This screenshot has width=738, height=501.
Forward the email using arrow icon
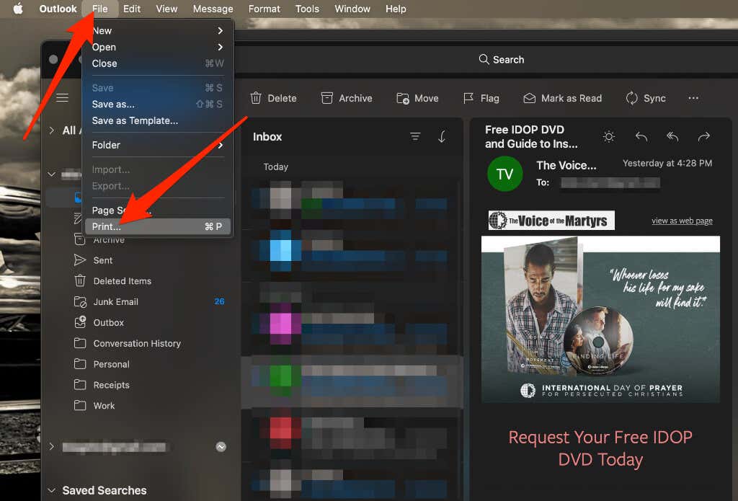pyautogui.click(x=704, y=136)
